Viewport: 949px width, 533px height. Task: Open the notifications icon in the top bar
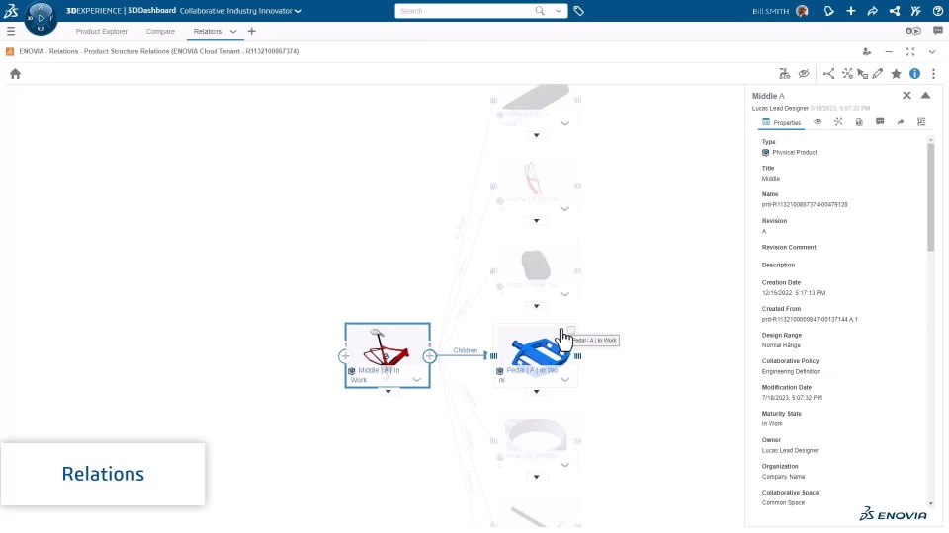pos(828,11)
